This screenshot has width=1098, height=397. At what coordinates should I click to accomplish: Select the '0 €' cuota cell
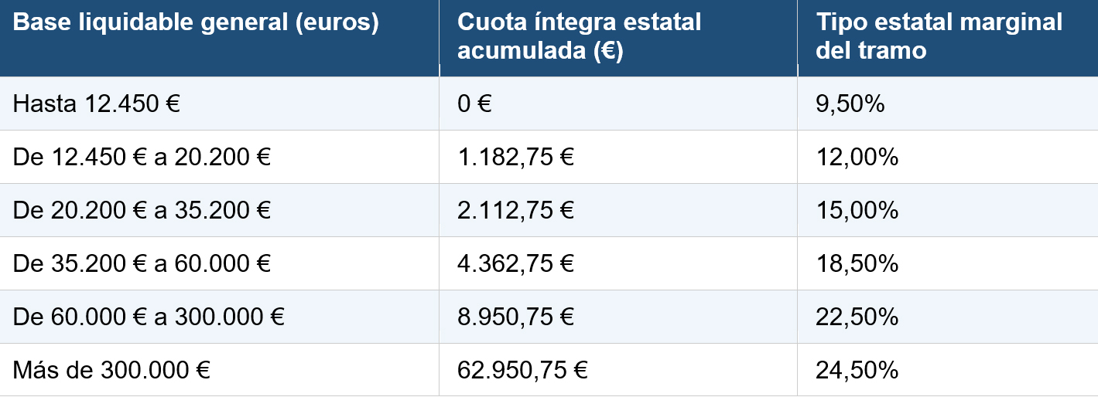474,103
